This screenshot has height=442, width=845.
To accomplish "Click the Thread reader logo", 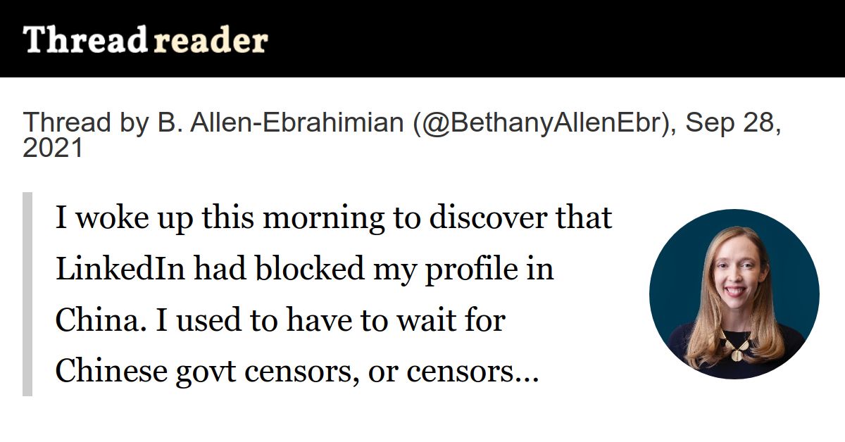I will point(145,40).
